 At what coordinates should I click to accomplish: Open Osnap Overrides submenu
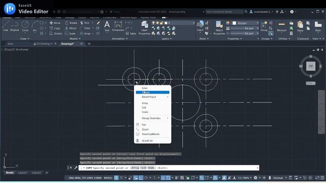pos(152,118)
